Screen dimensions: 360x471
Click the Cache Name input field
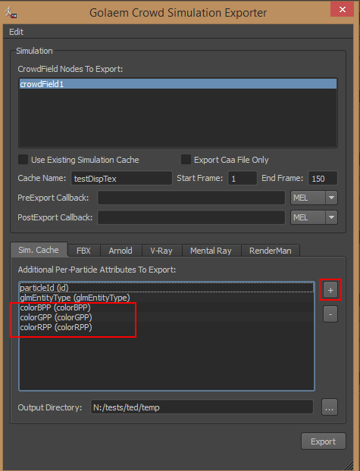[x=121, y=179]
